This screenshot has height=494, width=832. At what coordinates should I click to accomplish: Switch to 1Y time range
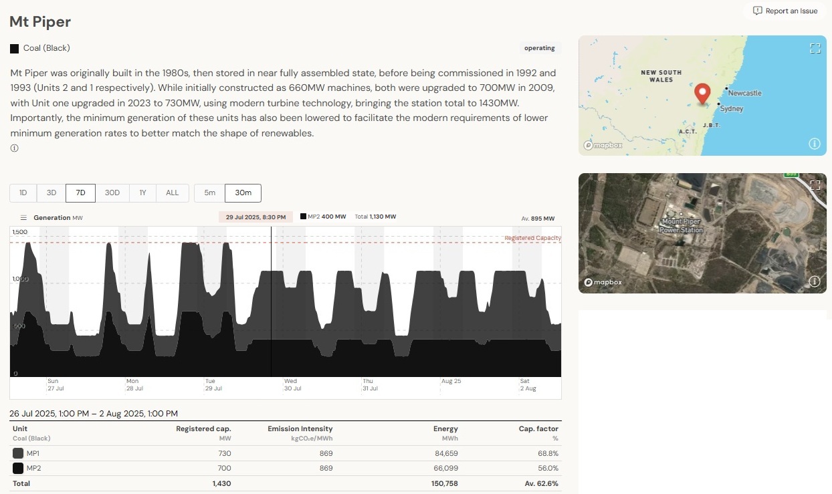point(142,193)
